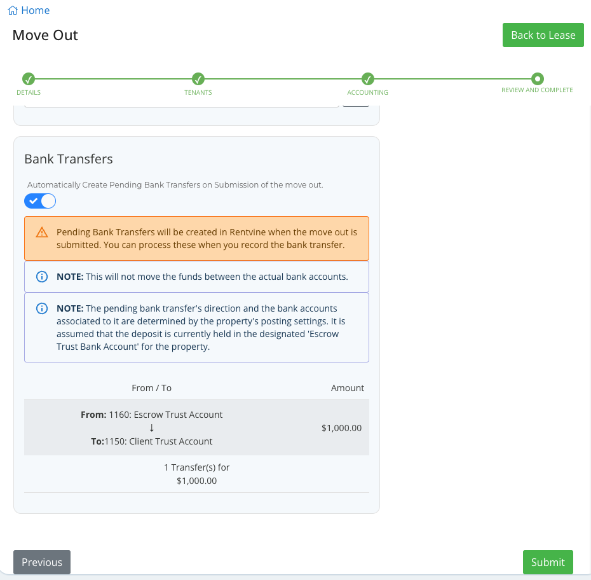The image size is (591, 580).
Task: Click the checkmark icon above TENANTS
Action: (198, 79)
